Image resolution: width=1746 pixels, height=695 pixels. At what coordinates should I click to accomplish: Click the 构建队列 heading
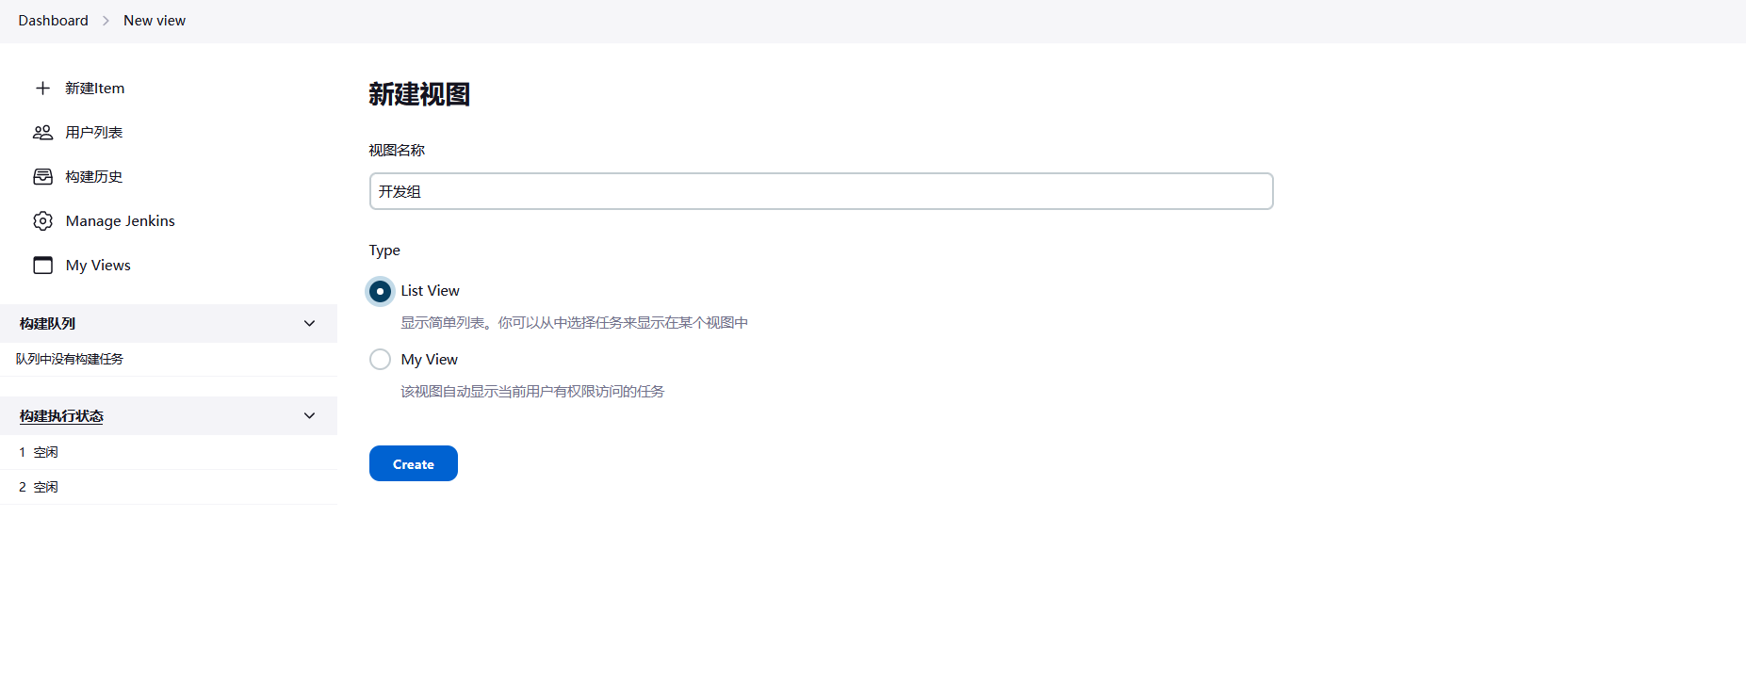tap(47, 323)
